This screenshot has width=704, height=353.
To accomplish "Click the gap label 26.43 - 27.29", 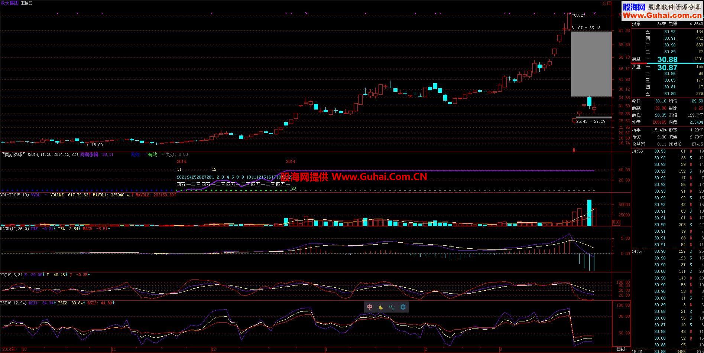I will click(591, 121).
